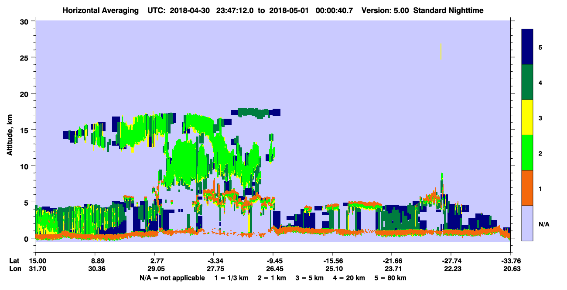Click the y-axis tick label '30'
The width and height of the screenshot is (567, 290).
click(x=25, y=21)
